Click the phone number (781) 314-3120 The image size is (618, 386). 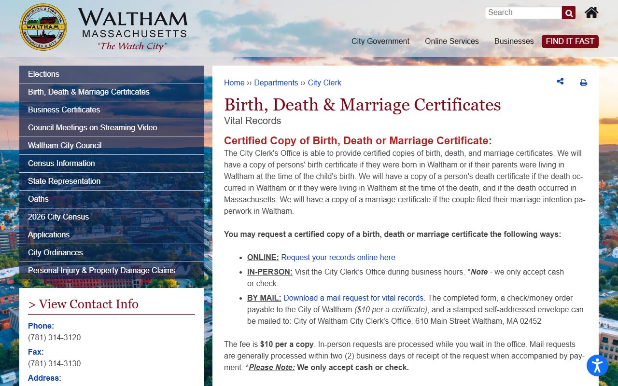[x=55, y=338]
